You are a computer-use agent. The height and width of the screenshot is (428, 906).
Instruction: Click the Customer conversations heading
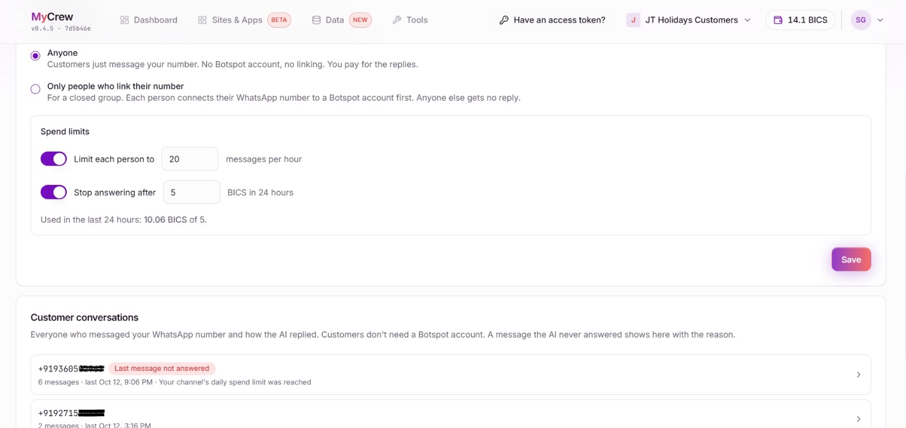(x=84, y=317)
